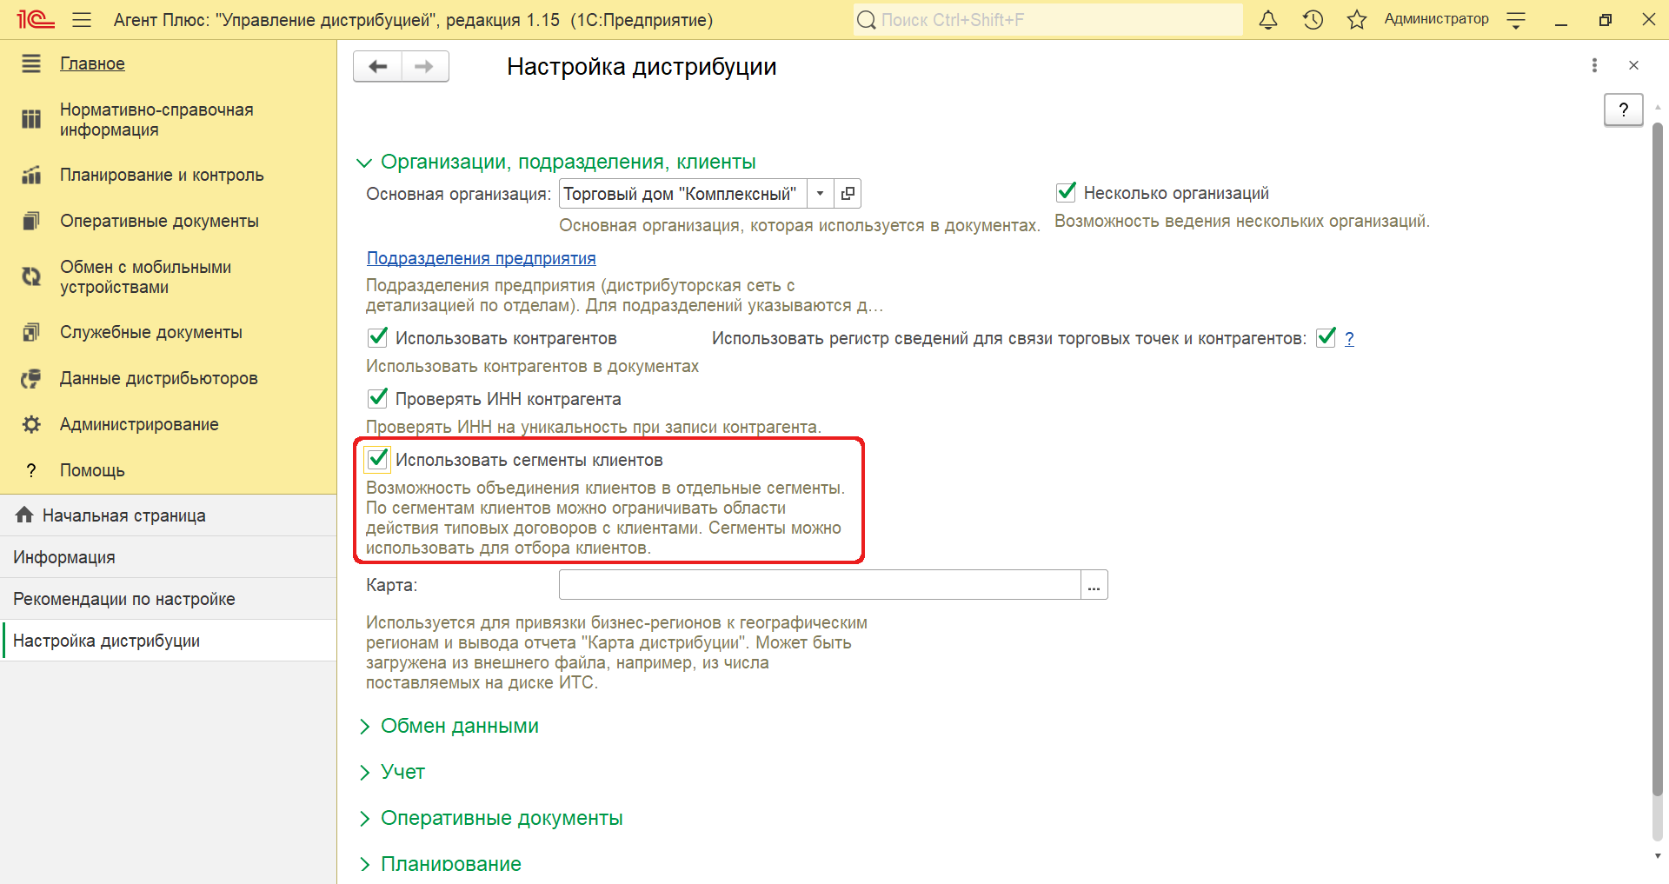Click the search field Поиск Ctrl+Shift+F
The height and width of the screenshot is (884, 1669).
1047,19
